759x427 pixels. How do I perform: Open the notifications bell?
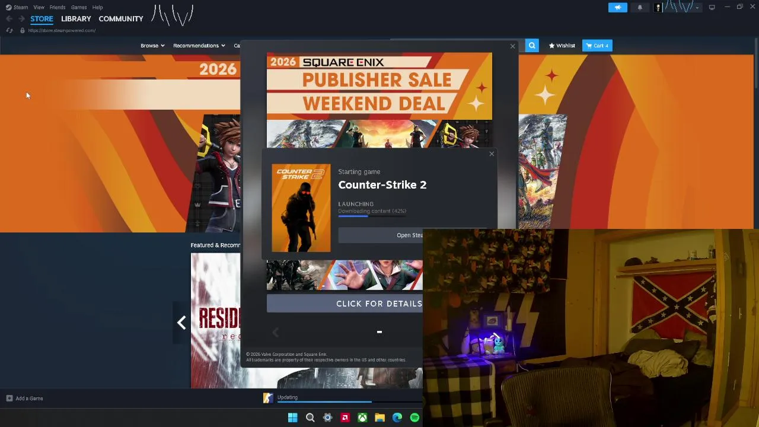640,7
